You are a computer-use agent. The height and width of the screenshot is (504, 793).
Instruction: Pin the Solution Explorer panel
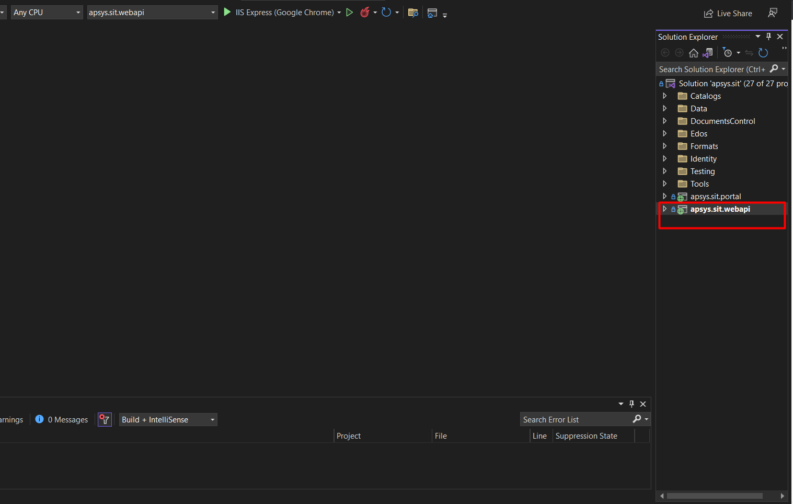pos(768,37)
